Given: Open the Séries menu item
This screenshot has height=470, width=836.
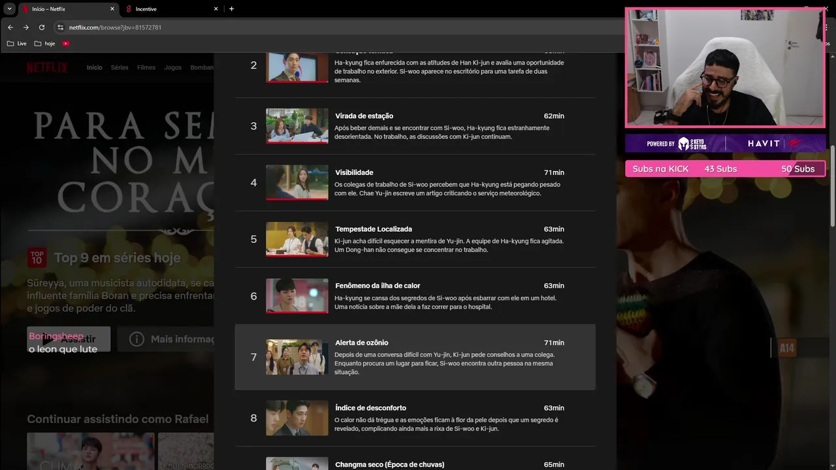Looking at the screenshot, I should click(120, 67).
